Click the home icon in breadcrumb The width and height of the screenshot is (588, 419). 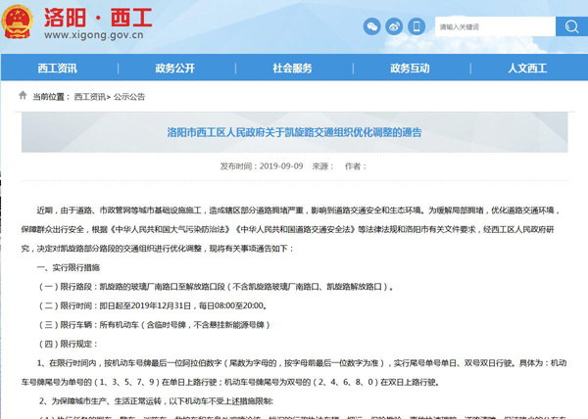pos(23,96)
